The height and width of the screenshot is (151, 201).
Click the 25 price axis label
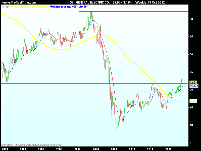click(x=191, y=72)
